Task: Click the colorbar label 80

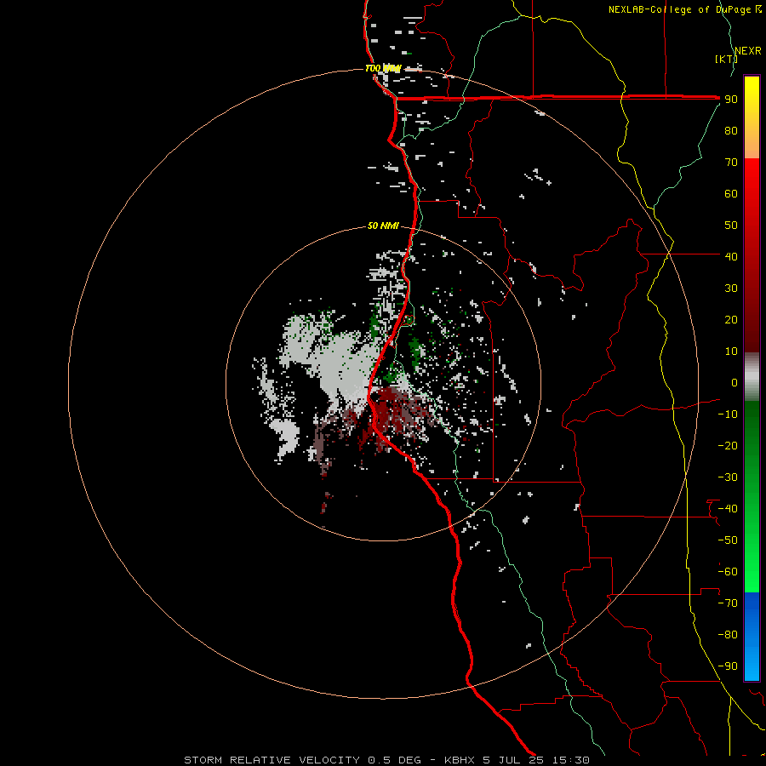Action: [x=731, y=130]
